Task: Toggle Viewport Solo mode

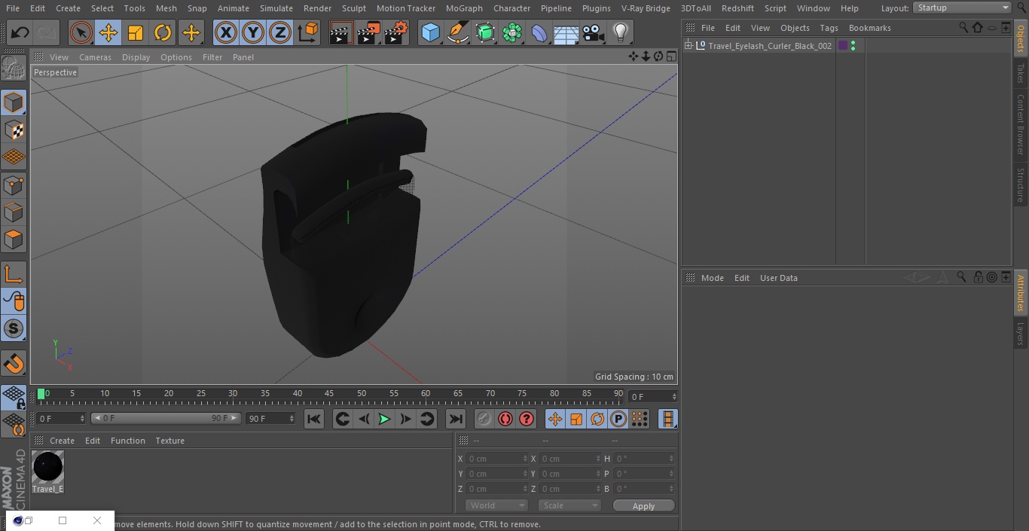Action: click(x=14, y=328)
